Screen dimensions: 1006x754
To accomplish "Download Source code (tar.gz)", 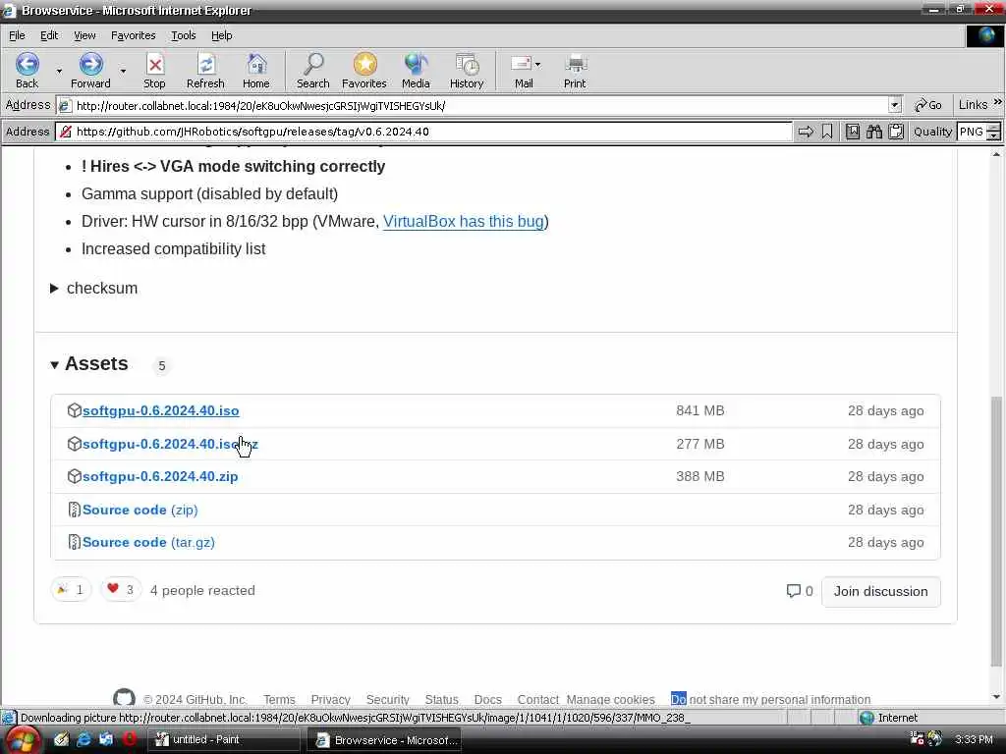I will pyautogui.click(x=148, y=542).
